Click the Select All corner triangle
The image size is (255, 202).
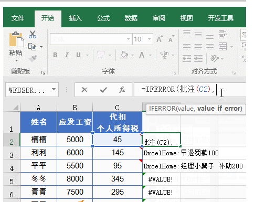tap(16, 107)
